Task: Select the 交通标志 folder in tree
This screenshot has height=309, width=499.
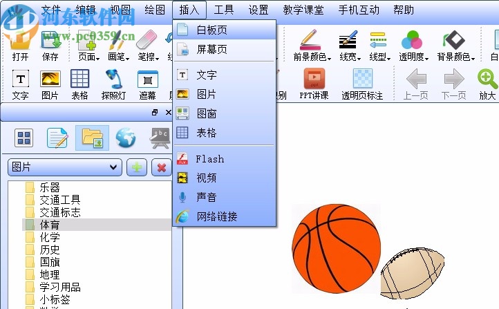Action: click(x=60, y=212)
